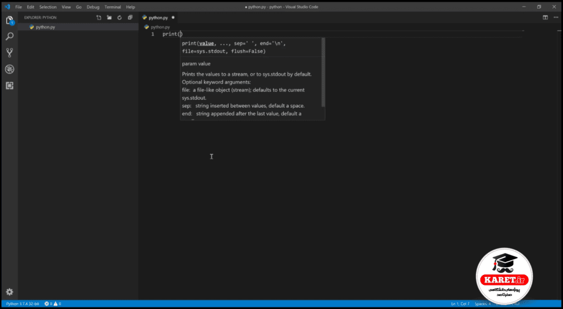Click the Python 3.7.4 32-bit interpreter selector
The image size is (563, 309).
point(22,304)
